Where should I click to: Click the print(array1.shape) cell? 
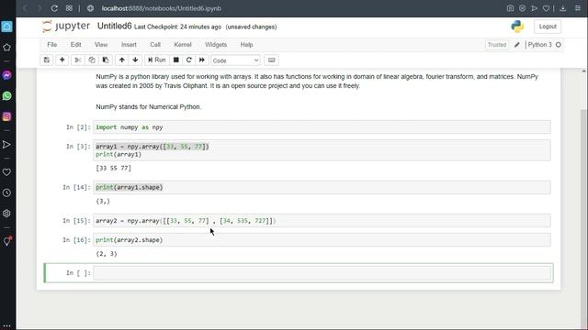tap(322, 187)
